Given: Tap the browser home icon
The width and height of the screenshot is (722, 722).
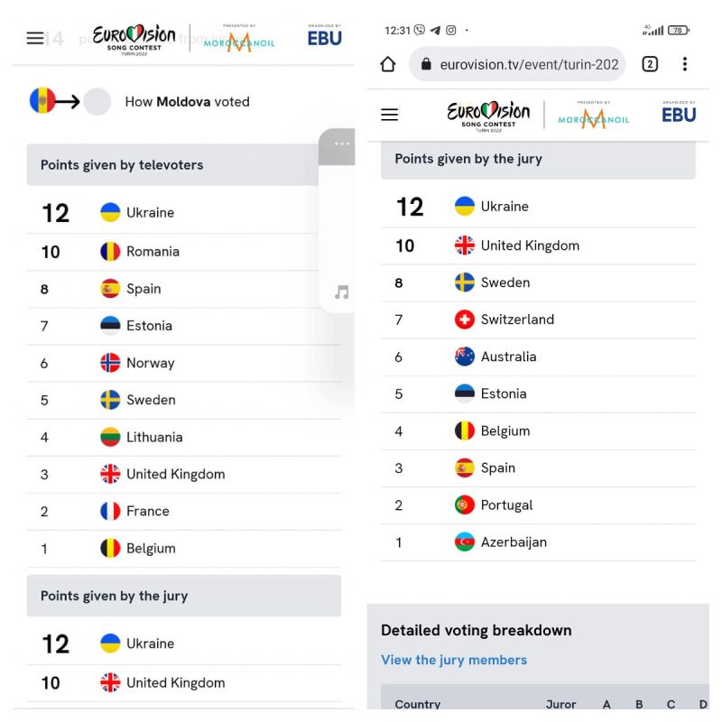Looking at the screenshot, I should pyautogui.click(x=388, y=64).
